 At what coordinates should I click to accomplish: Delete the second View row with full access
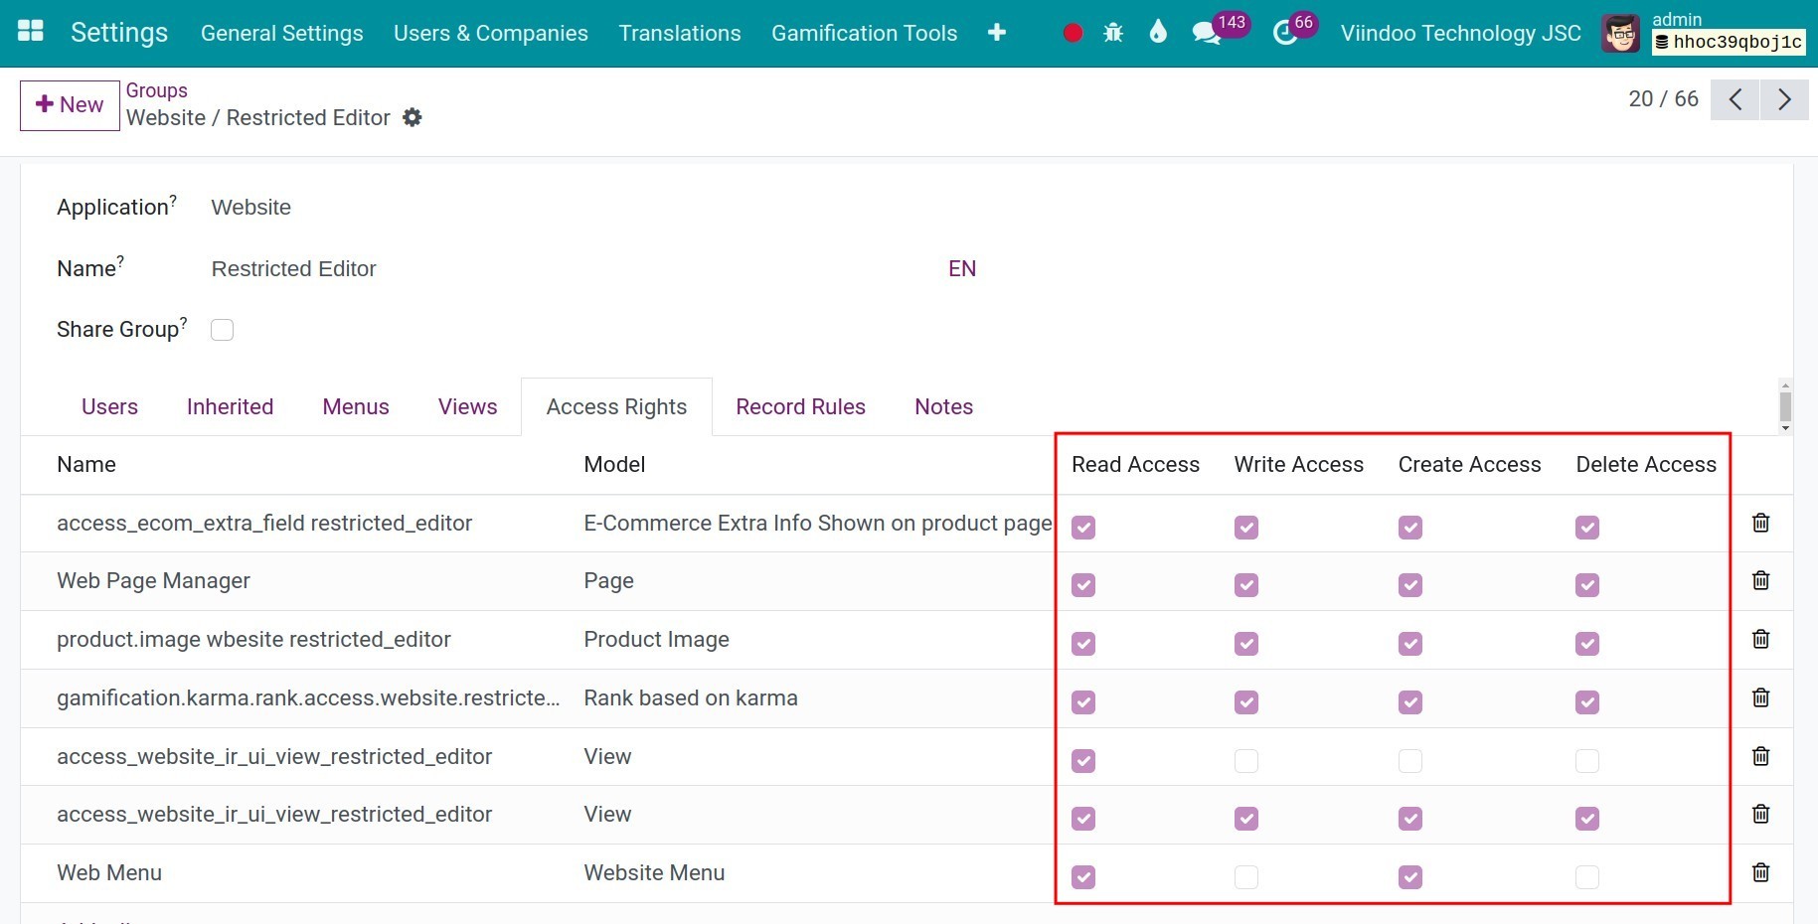tap(1760, 814)
